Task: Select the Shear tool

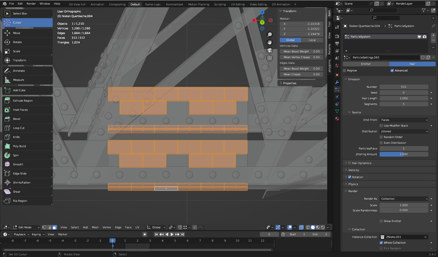Action: tap(16, 192)
